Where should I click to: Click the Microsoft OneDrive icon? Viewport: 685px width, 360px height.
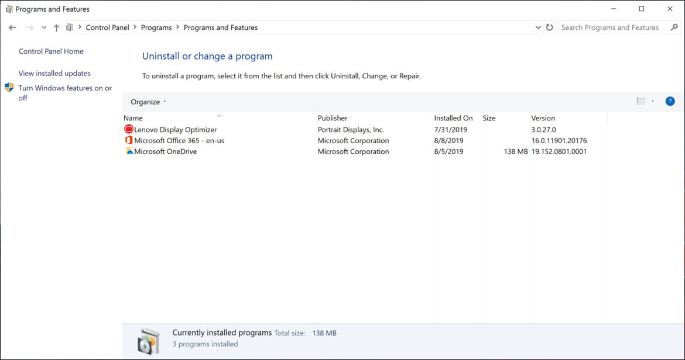coord(129,151)
